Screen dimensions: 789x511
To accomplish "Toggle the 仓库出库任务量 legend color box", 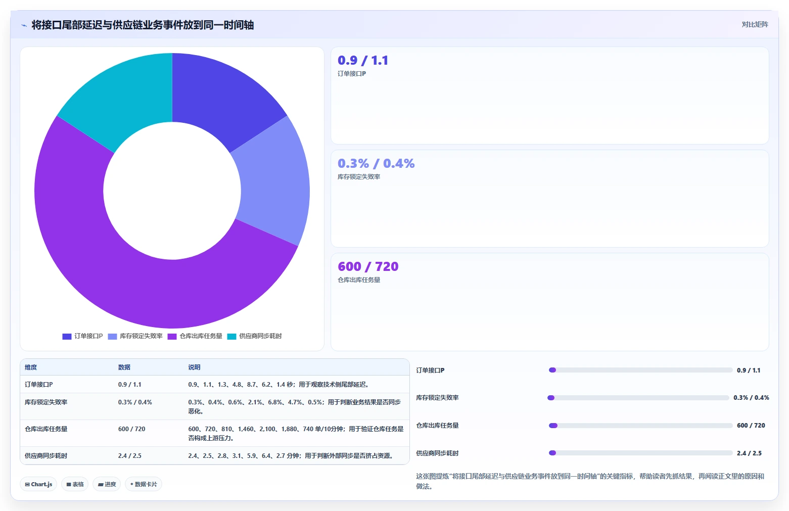I will [x=172, y=336].
